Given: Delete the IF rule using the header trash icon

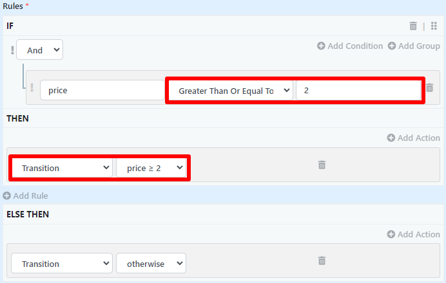Looking at the screenshot, I should pyautogui.click(x=413, y=26).
